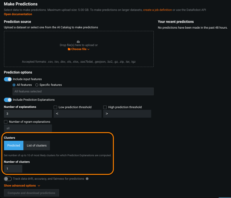Click the Number of clusters input field
The image size is (231, 198).
tap(13, 169)
